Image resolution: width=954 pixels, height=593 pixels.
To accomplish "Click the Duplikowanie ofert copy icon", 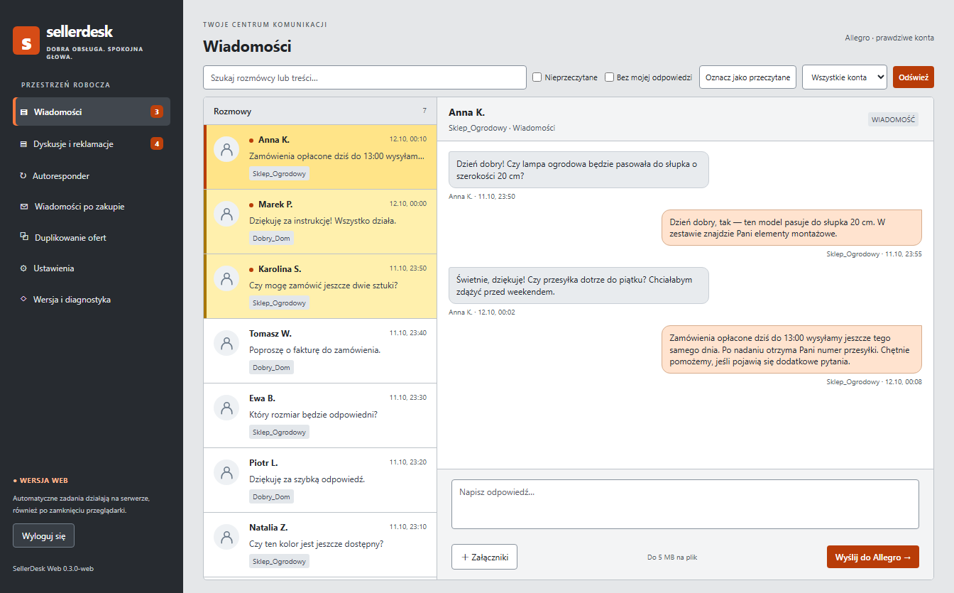I will [x=24, y=237].
